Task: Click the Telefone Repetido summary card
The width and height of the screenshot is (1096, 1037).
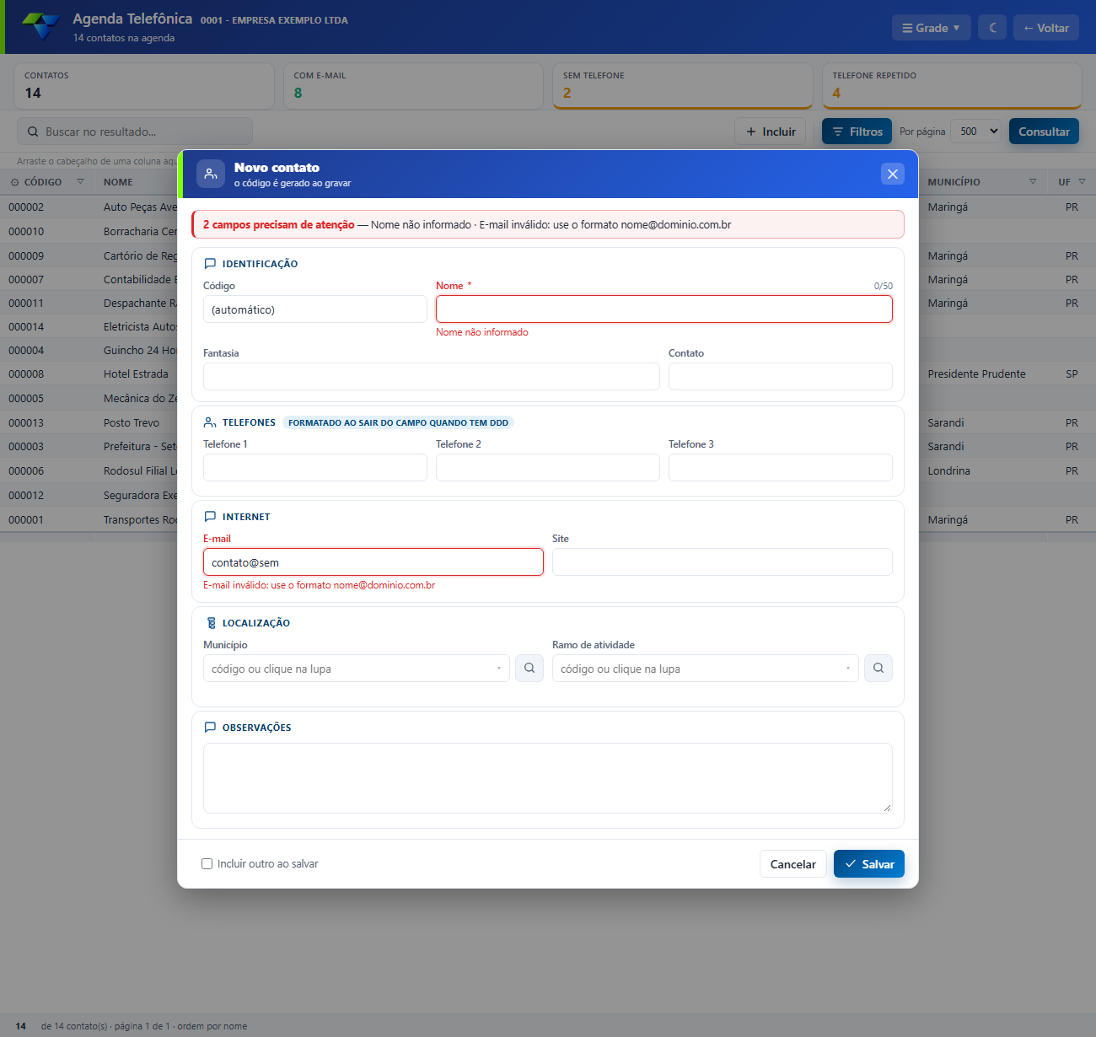Action: [952, 86]
